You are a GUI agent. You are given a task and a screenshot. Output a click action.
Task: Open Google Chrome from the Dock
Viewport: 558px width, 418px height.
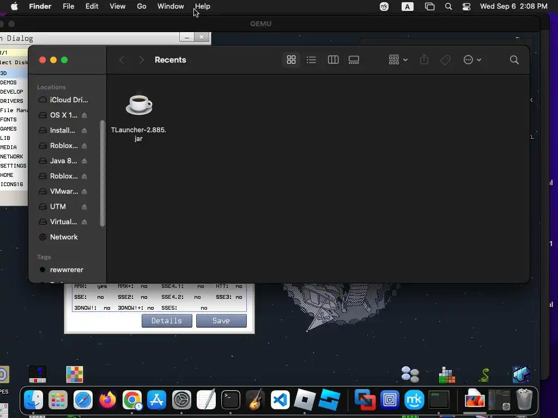[132, 400]
